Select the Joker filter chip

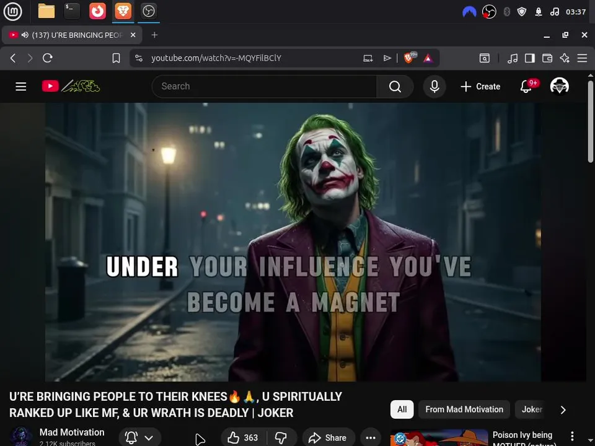tap(531, 409)
